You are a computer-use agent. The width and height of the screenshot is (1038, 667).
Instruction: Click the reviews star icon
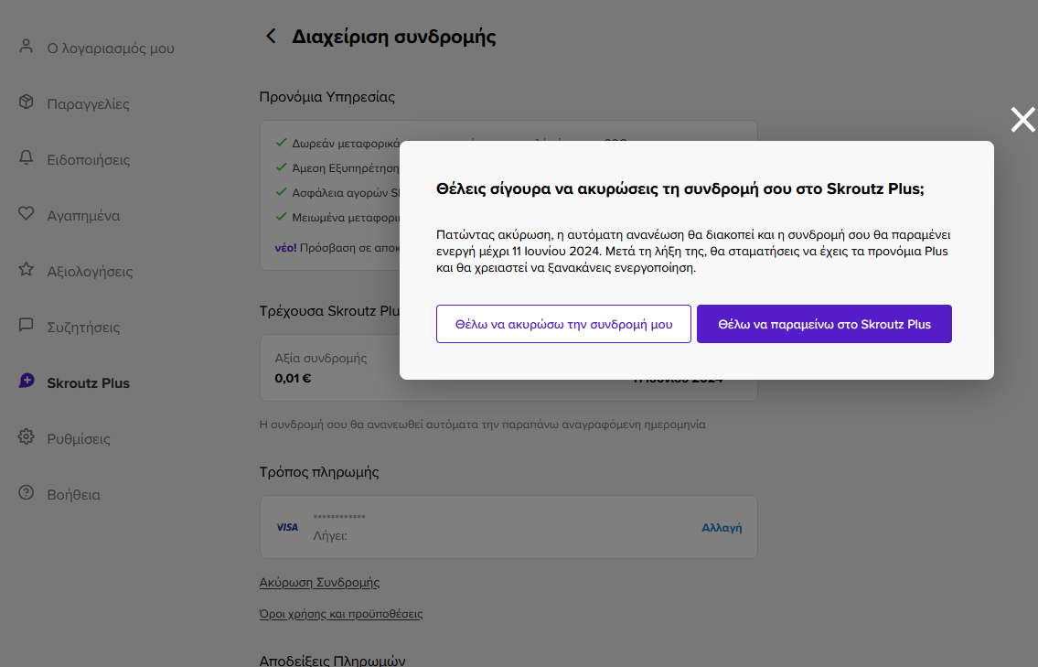coord(26,269)
